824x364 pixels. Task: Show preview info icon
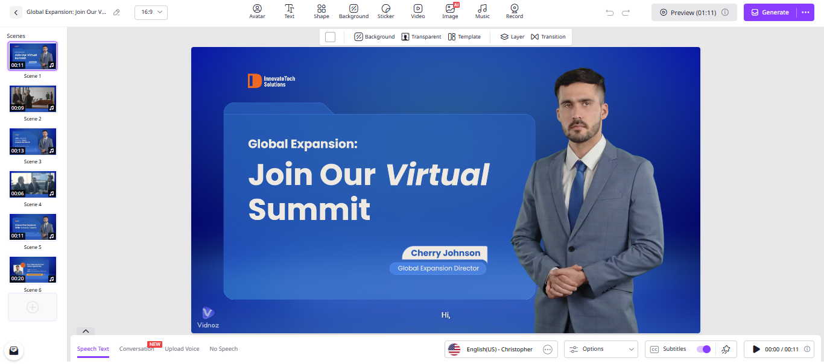click(725, 12)
